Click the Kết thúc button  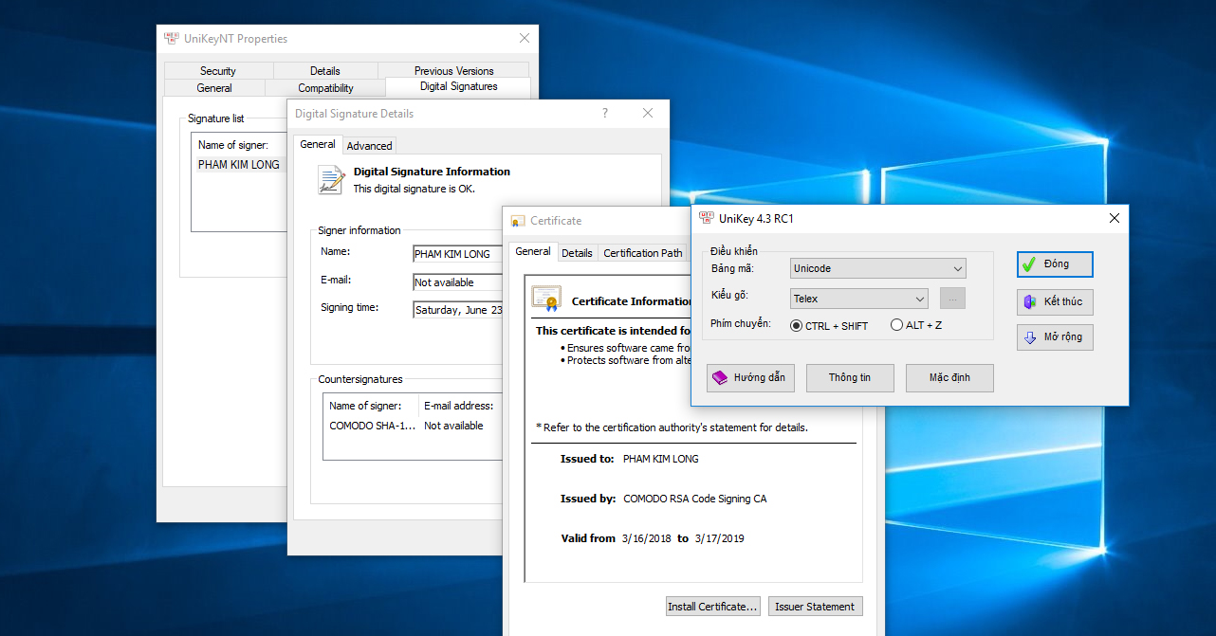(x=1055, y=302)
